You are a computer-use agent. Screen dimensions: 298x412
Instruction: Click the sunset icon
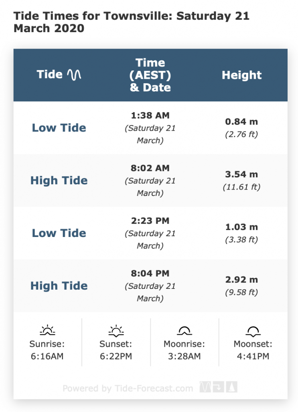pyautogui.click(x=116, y=331)
